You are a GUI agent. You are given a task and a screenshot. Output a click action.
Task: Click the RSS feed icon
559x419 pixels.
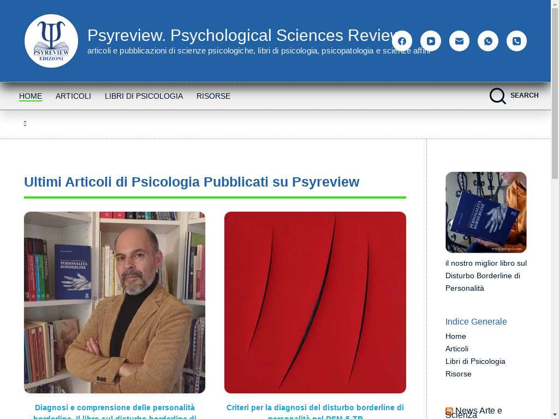(x=449, y=411)
